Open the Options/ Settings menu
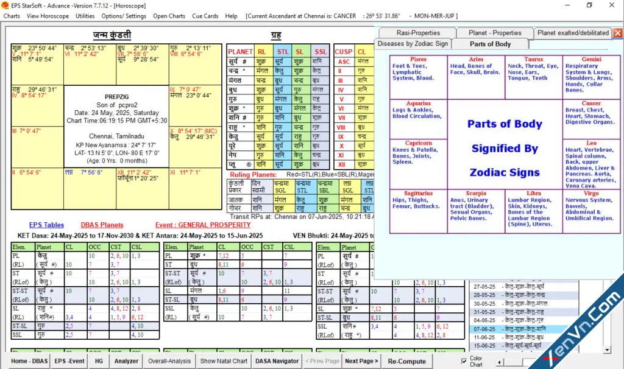This screenshot has width=624, height=369. [124, 16]
